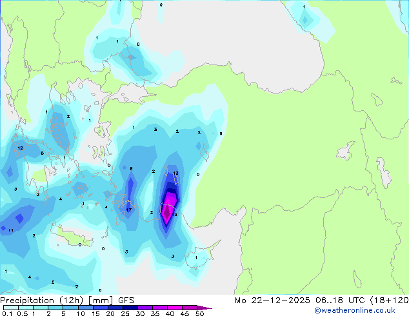Select legend swatch between 20 and 25
The image size is (409, 316).
click(x=115, y=308)
